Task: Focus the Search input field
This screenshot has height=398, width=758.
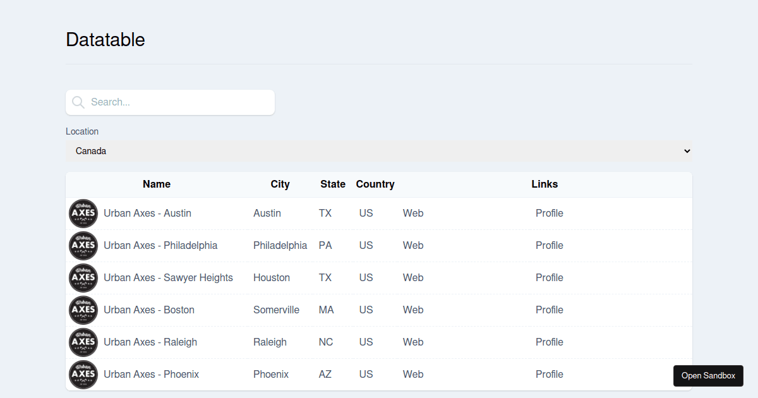Action: click(x=170, y=102)
